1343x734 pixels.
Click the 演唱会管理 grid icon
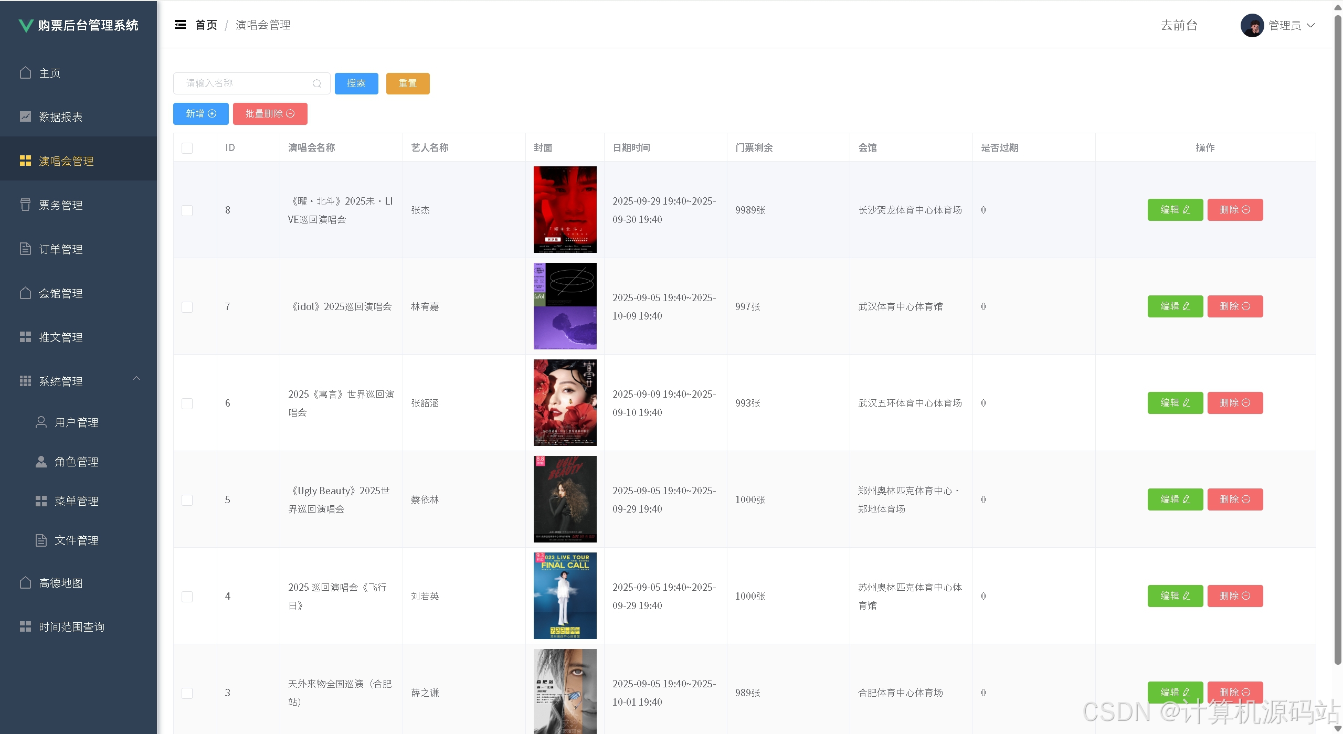click(25, 161)
